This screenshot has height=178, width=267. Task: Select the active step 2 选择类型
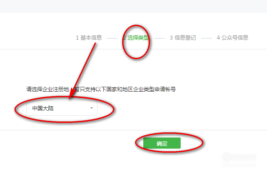point(136,38)
